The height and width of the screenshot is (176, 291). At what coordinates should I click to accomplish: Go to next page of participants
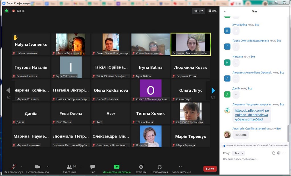click(x=213, y=91)
